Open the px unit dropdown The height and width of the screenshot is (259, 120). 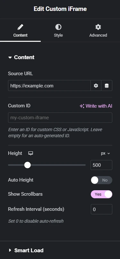click(x=105, y=153)
